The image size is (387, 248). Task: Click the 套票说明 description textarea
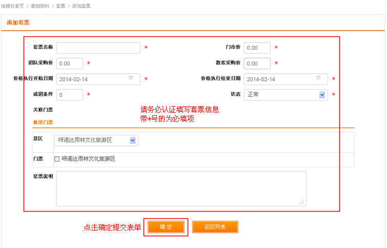click(x=181, y=188)
